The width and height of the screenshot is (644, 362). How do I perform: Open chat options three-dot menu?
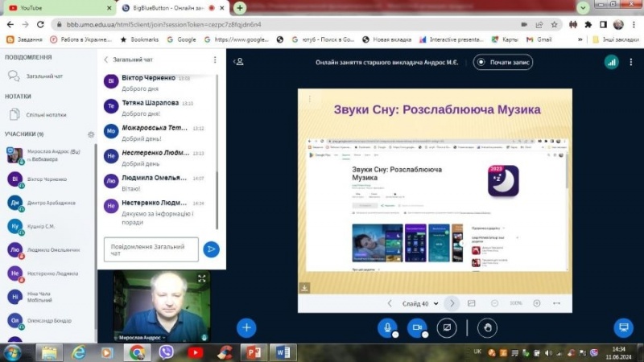click(215, 60)
